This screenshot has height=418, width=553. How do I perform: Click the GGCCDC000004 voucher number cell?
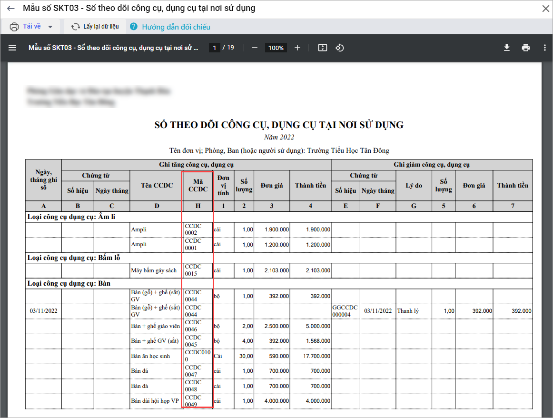click(345, 311)
